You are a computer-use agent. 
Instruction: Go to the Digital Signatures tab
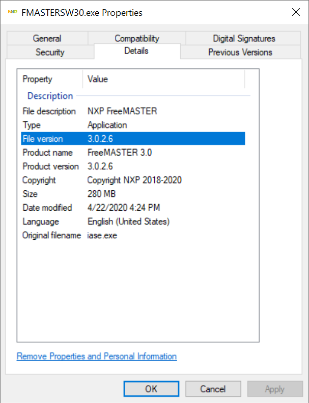244,38
